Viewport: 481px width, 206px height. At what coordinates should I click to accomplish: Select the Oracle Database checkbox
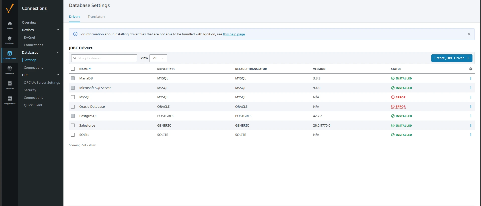click(73, 107)
